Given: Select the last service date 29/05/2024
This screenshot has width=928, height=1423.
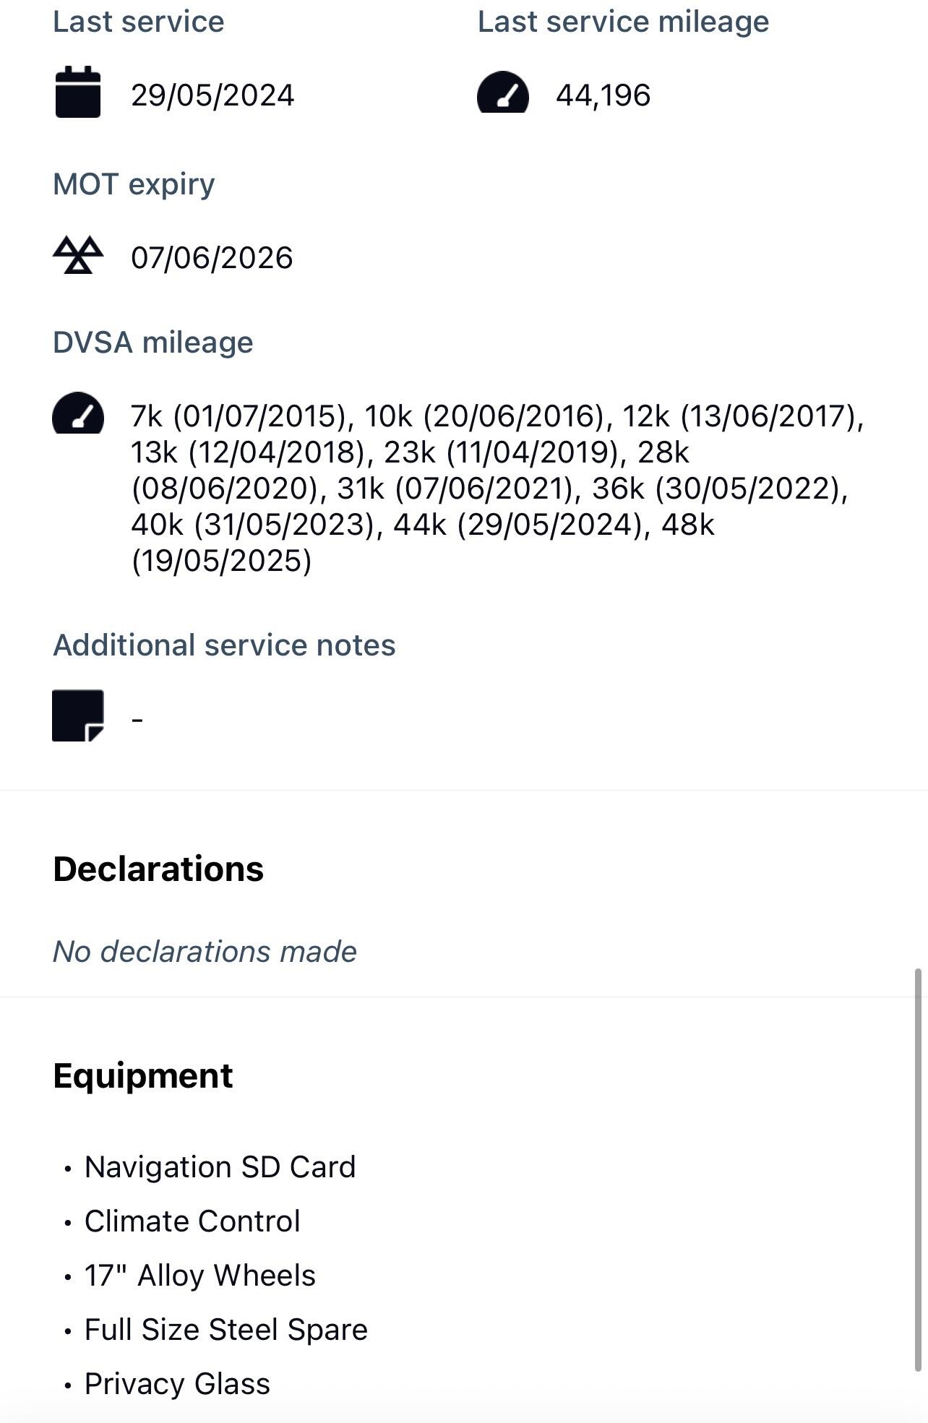Looking at the screenshot, I should pyautogui.click(x=212, y=95).
